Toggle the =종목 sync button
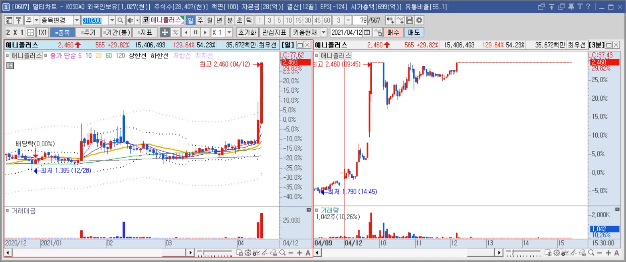Image resolution: width=626 pixels, height=262 pixels. (62, 32)
